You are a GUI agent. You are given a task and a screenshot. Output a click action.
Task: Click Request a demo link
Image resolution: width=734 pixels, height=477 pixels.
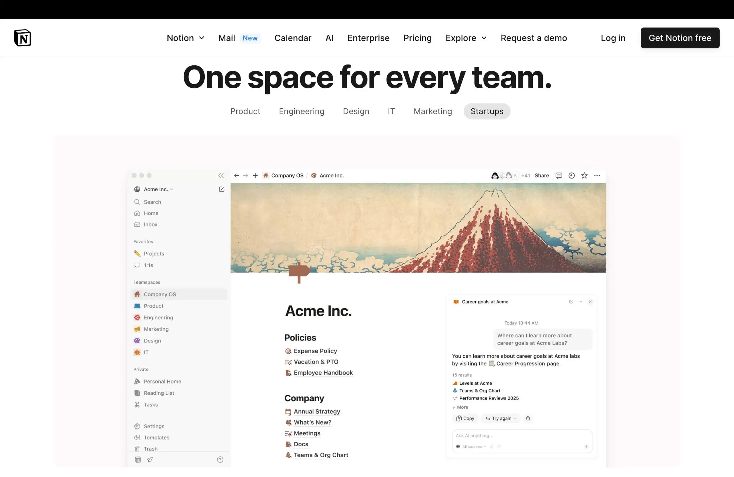pyautogui.click(x=534, y=38)
